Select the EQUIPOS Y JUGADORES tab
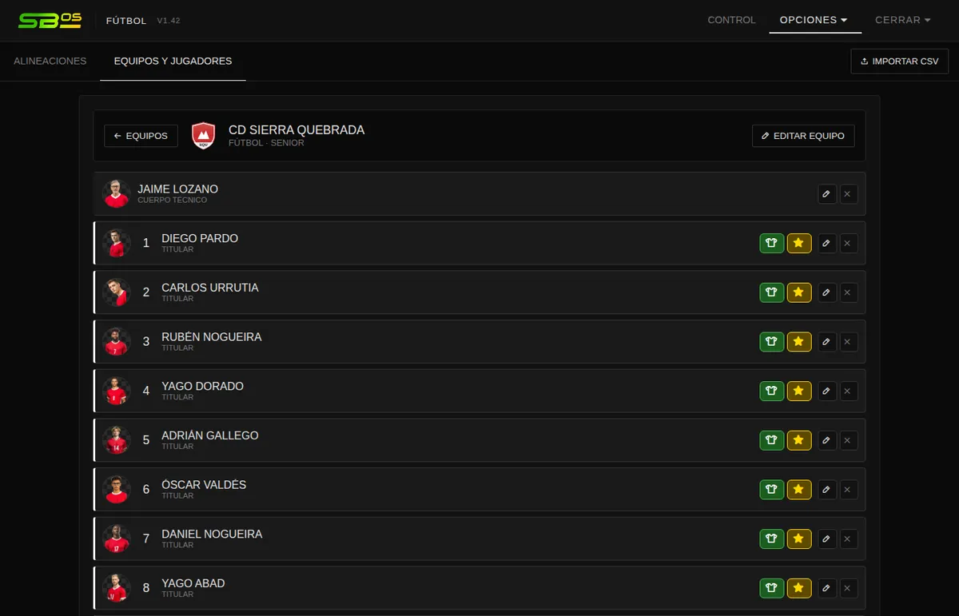 pos(173,61)
